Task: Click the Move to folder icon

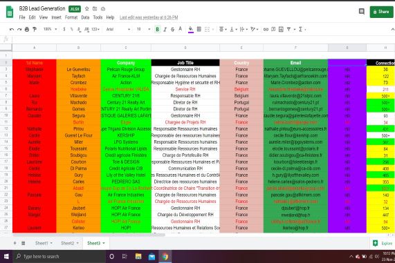Action: tap(95, 9)
